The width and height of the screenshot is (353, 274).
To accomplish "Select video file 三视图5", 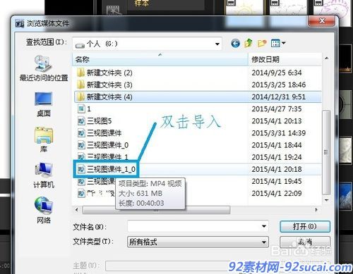I will coord(95,121).
